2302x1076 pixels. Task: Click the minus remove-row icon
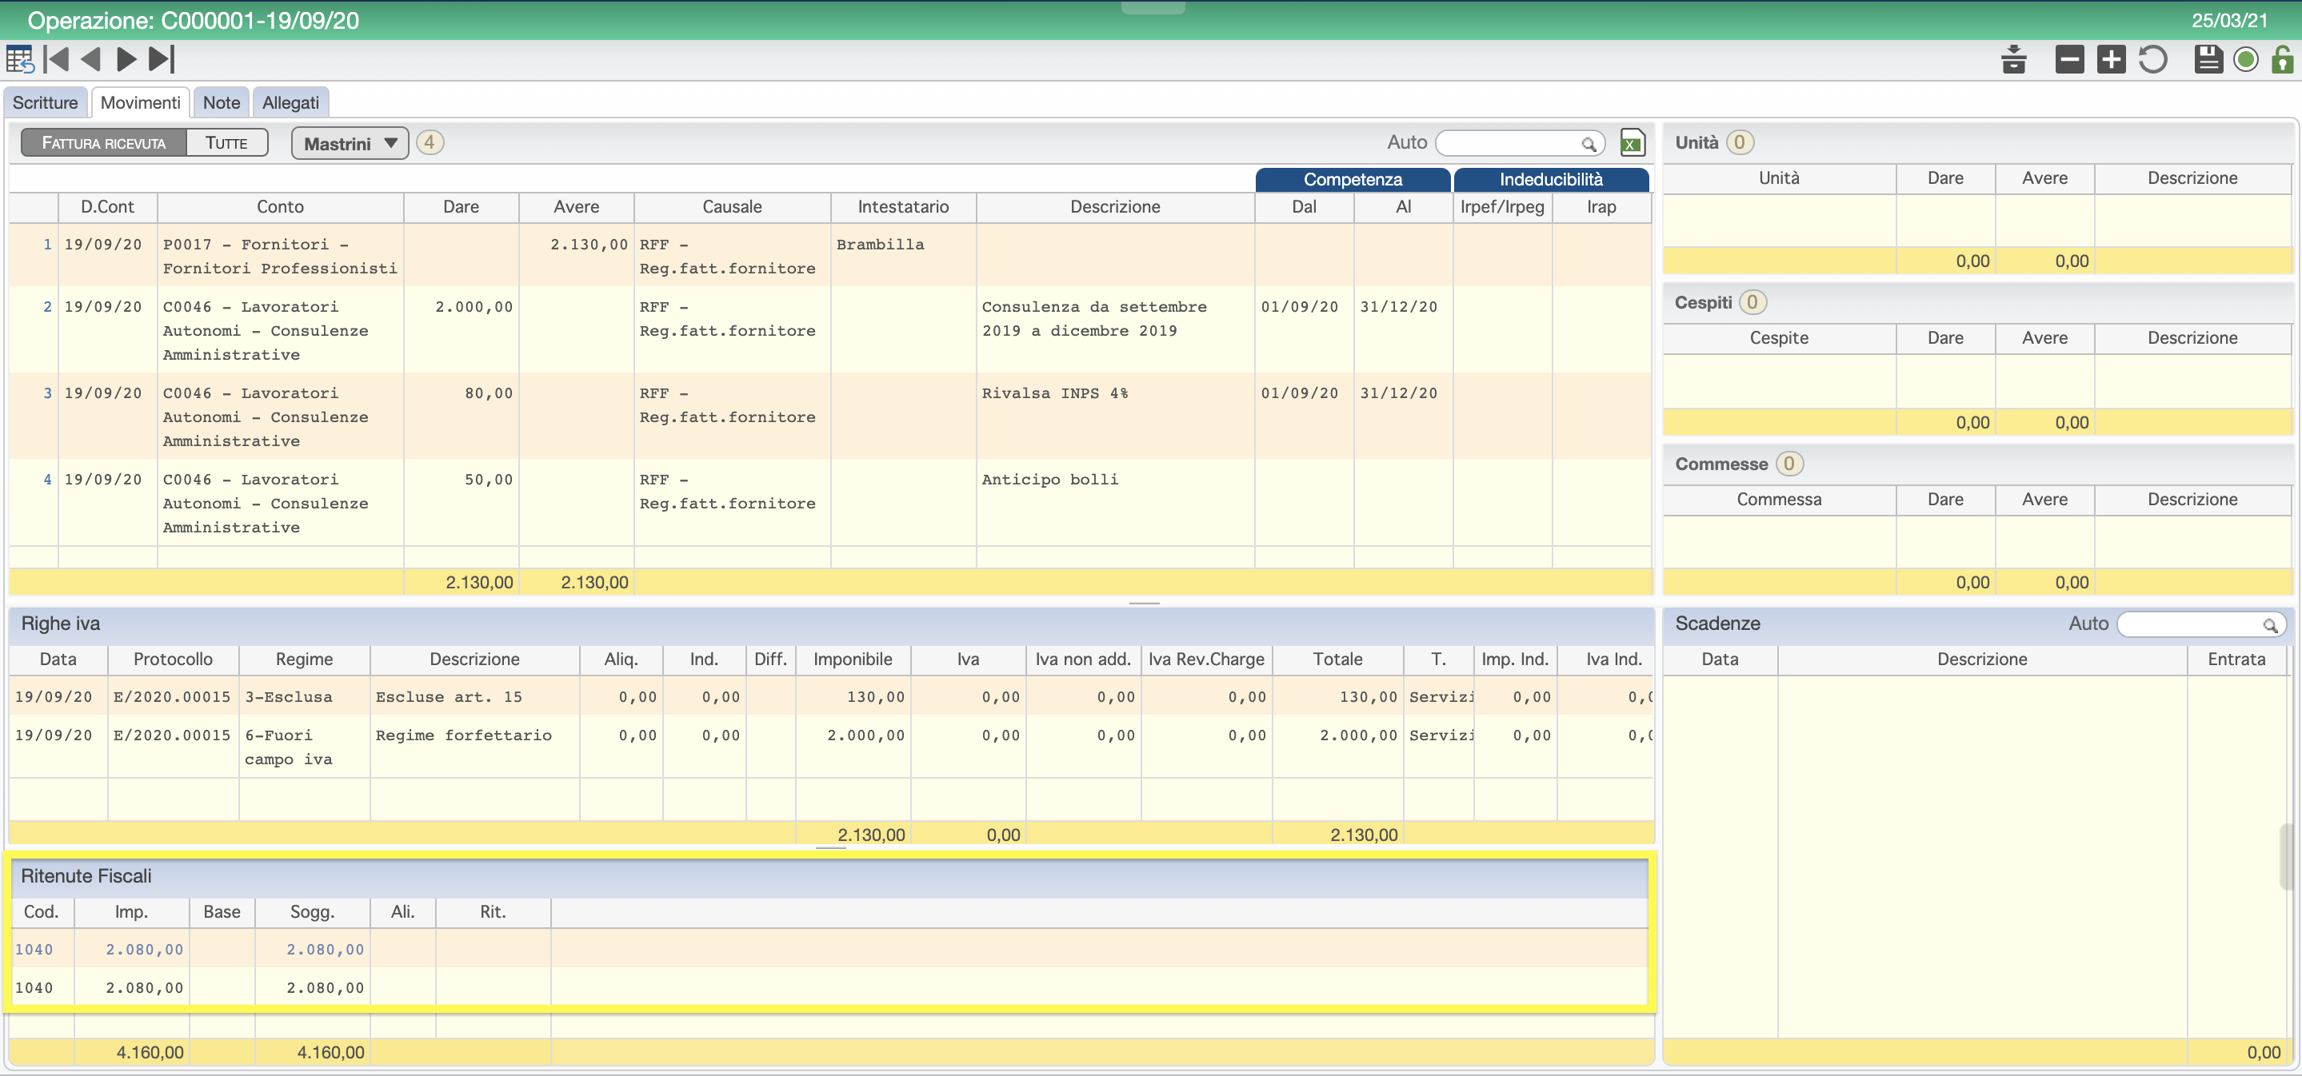point(2068,60)
